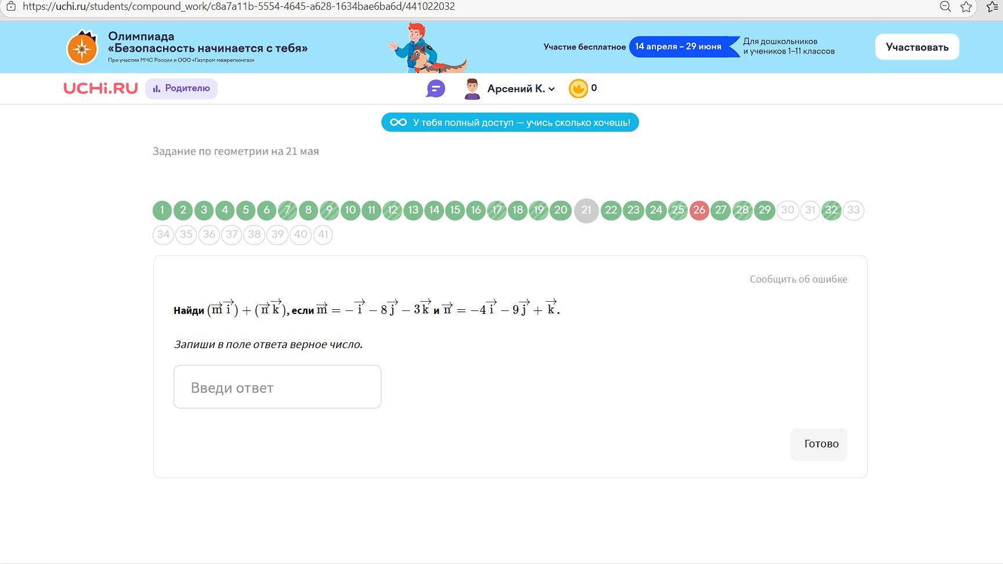The image size is (1003, 564).
Task: Click the browser address bar URL
Action: coord(239,6)
